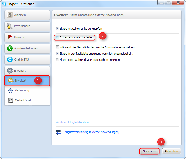186x159 pixels.
Task: Click the Speichern button
Action: [149, 151]
